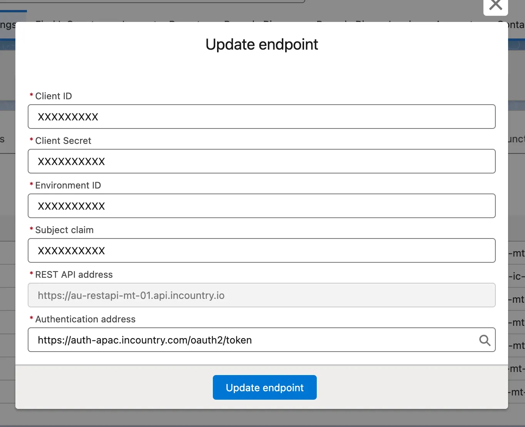The image size is (525, 427).
Task: Click the search icon in Authentication address
Action: pos(485,340)
